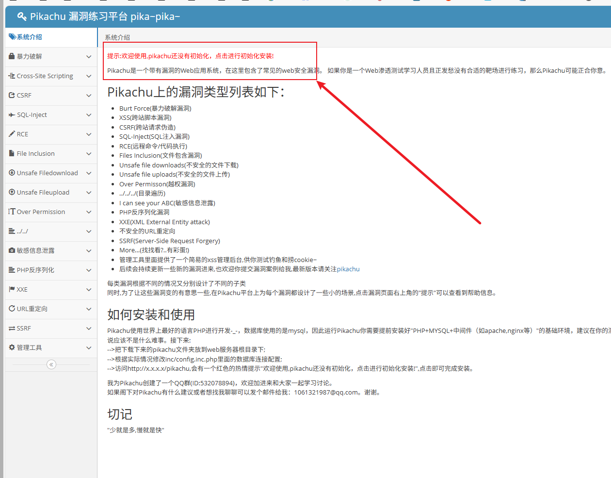
Task: Expand the PHP反序列化 submenu arrow
Action: pyautogui.click(x=89, y=270)
